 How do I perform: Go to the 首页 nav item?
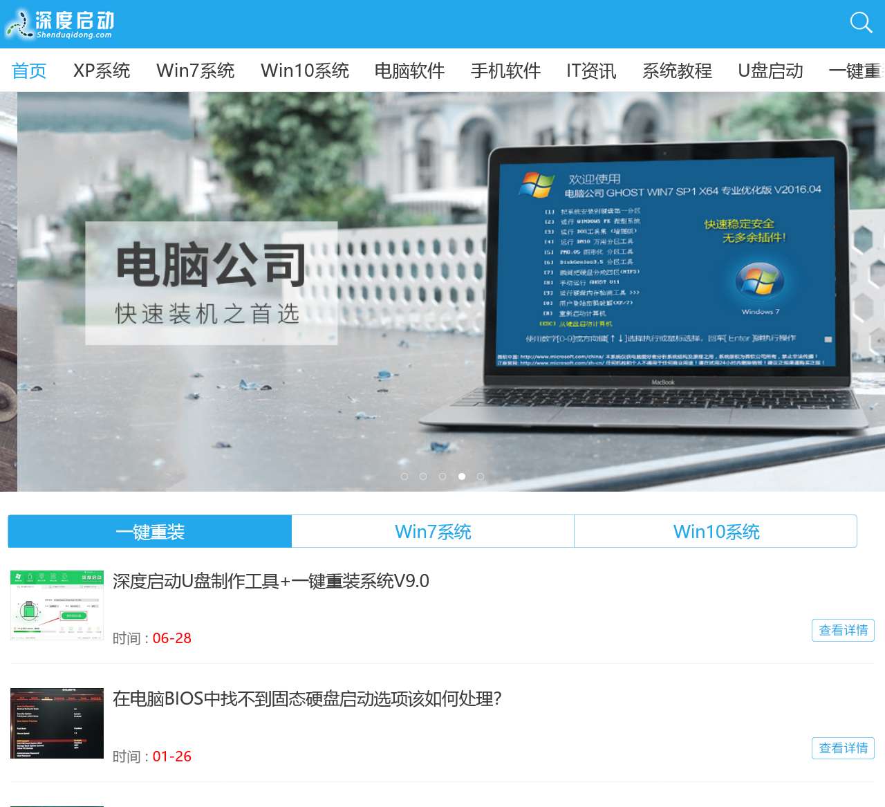(29, 71)
